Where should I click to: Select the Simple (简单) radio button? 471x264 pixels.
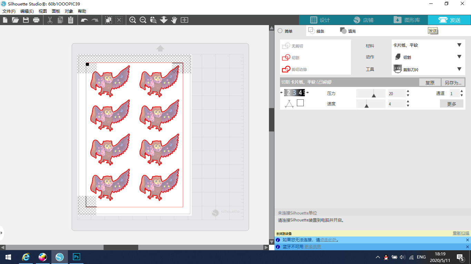[280, 31]
